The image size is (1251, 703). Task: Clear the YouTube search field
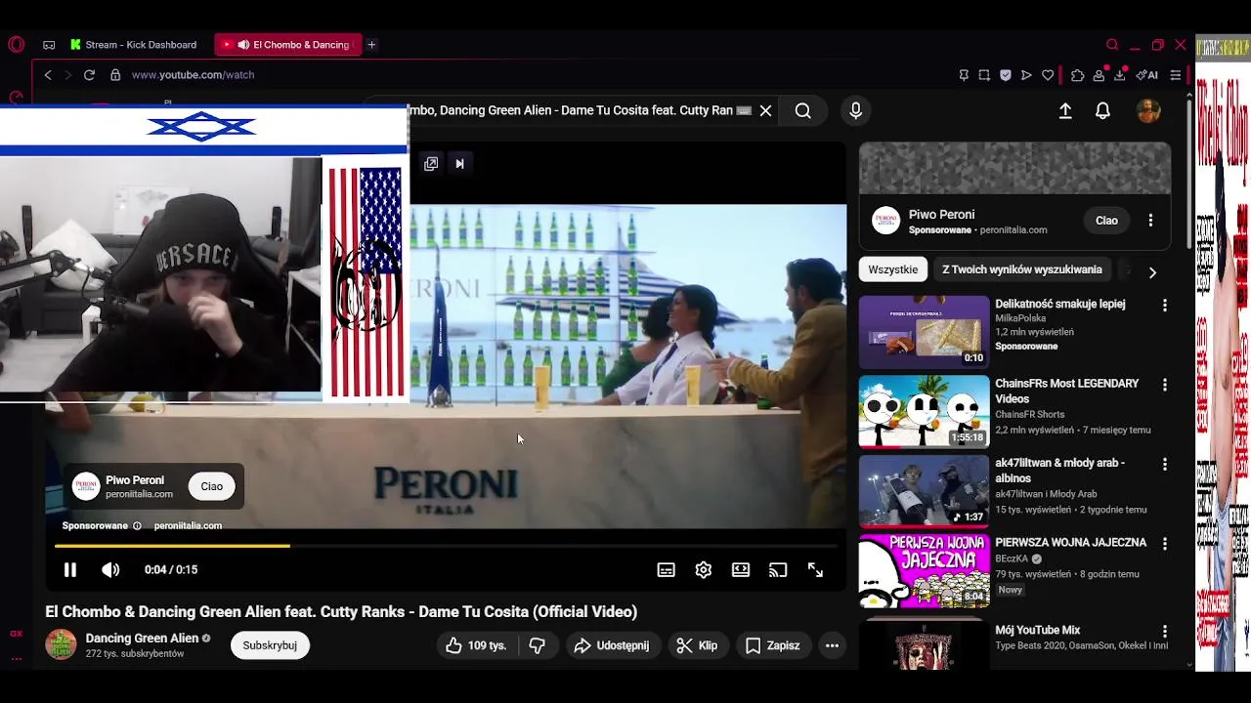point(765,110)
